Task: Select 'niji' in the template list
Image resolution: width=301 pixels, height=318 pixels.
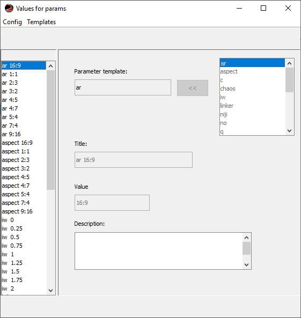Action: tap(253, 114)
